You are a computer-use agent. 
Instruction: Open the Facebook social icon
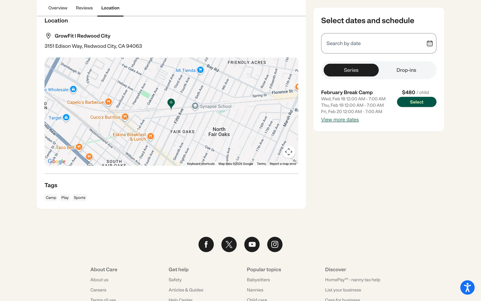tap(206, 244)
